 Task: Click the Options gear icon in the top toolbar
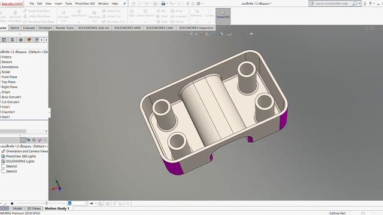(198, 4)
